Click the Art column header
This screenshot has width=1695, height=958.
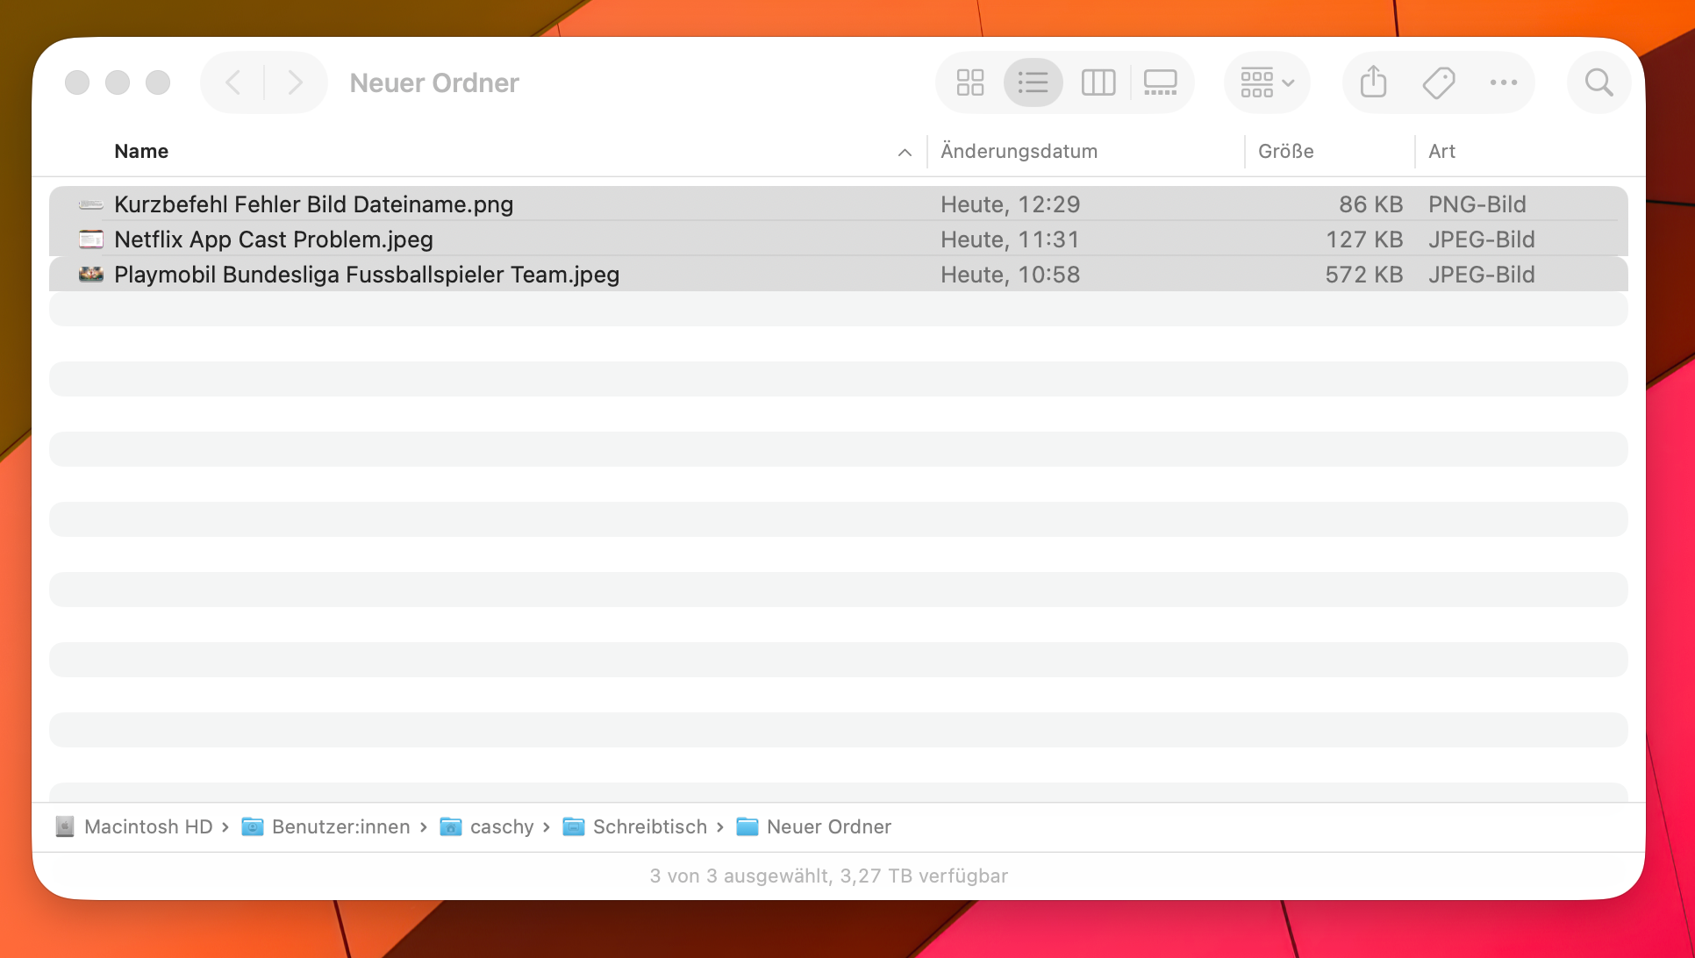pos(1441,151)
